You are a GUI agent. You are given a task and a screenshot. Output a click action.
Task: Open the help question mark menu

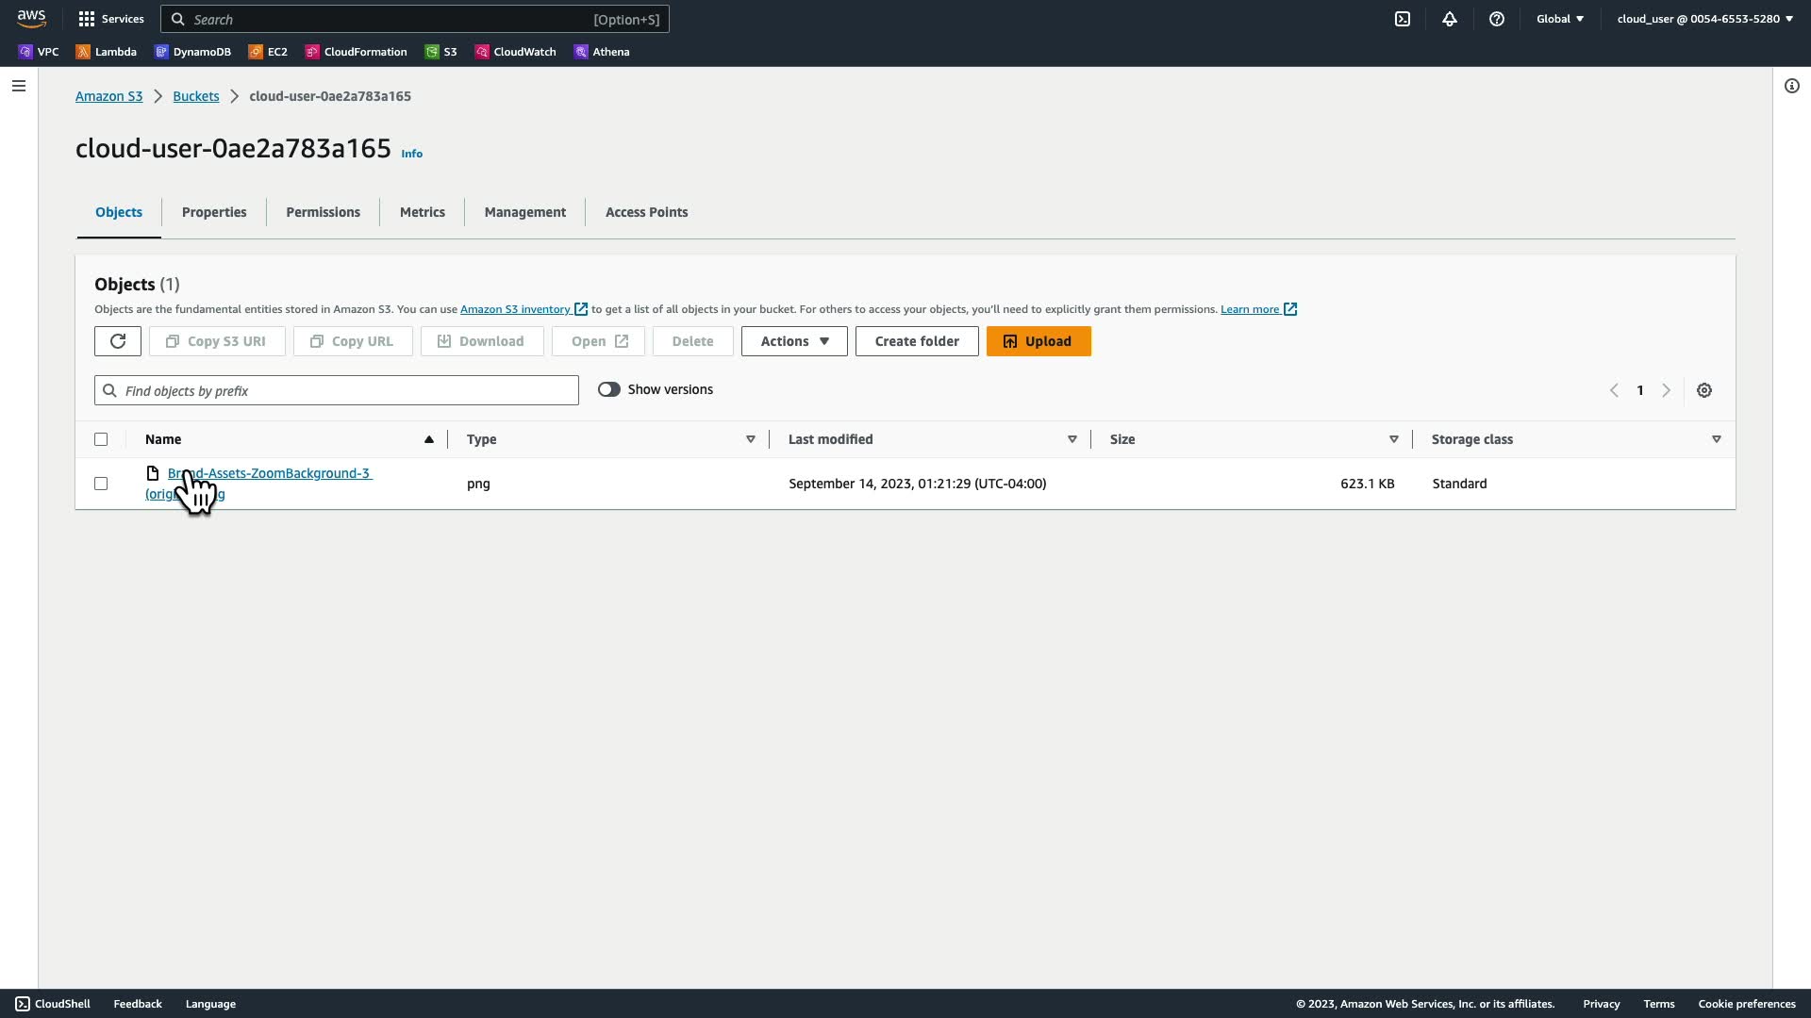pyautogui.click(x=1497, y=19)
